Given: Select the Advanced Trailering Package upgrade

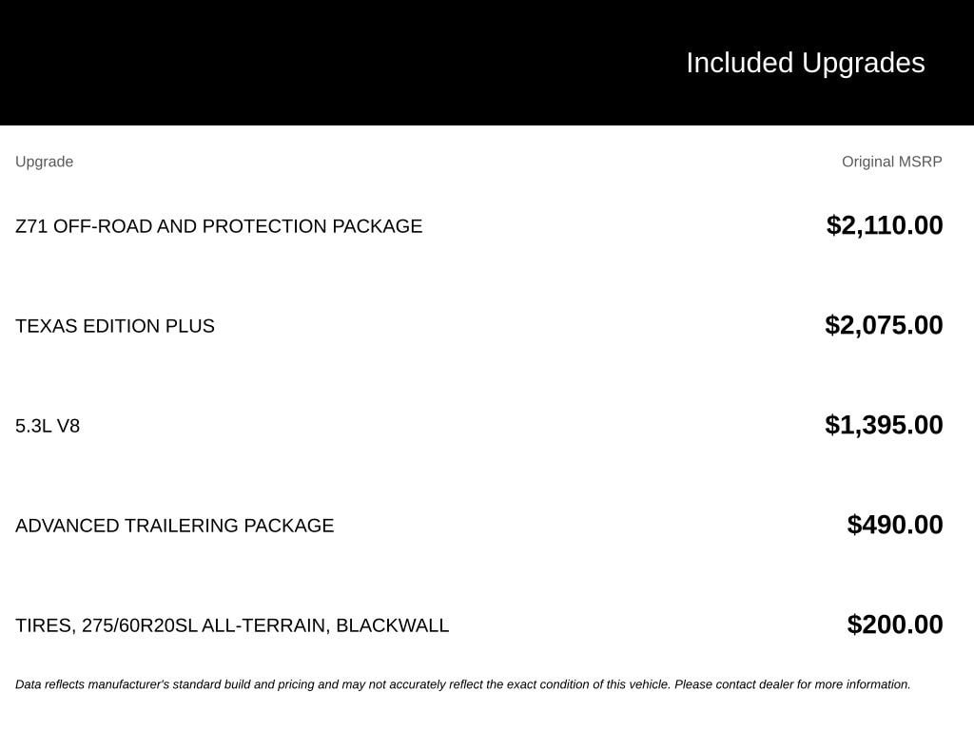Looking at the screenshot, I should [x=175, y=526].
